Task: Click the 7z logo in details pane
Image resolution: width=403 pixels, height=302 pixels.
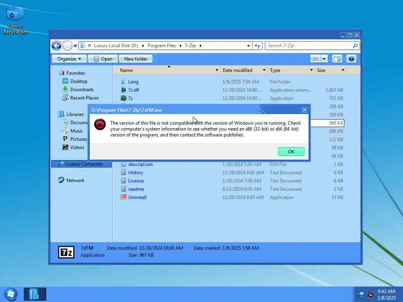Action: pos(66,252)
